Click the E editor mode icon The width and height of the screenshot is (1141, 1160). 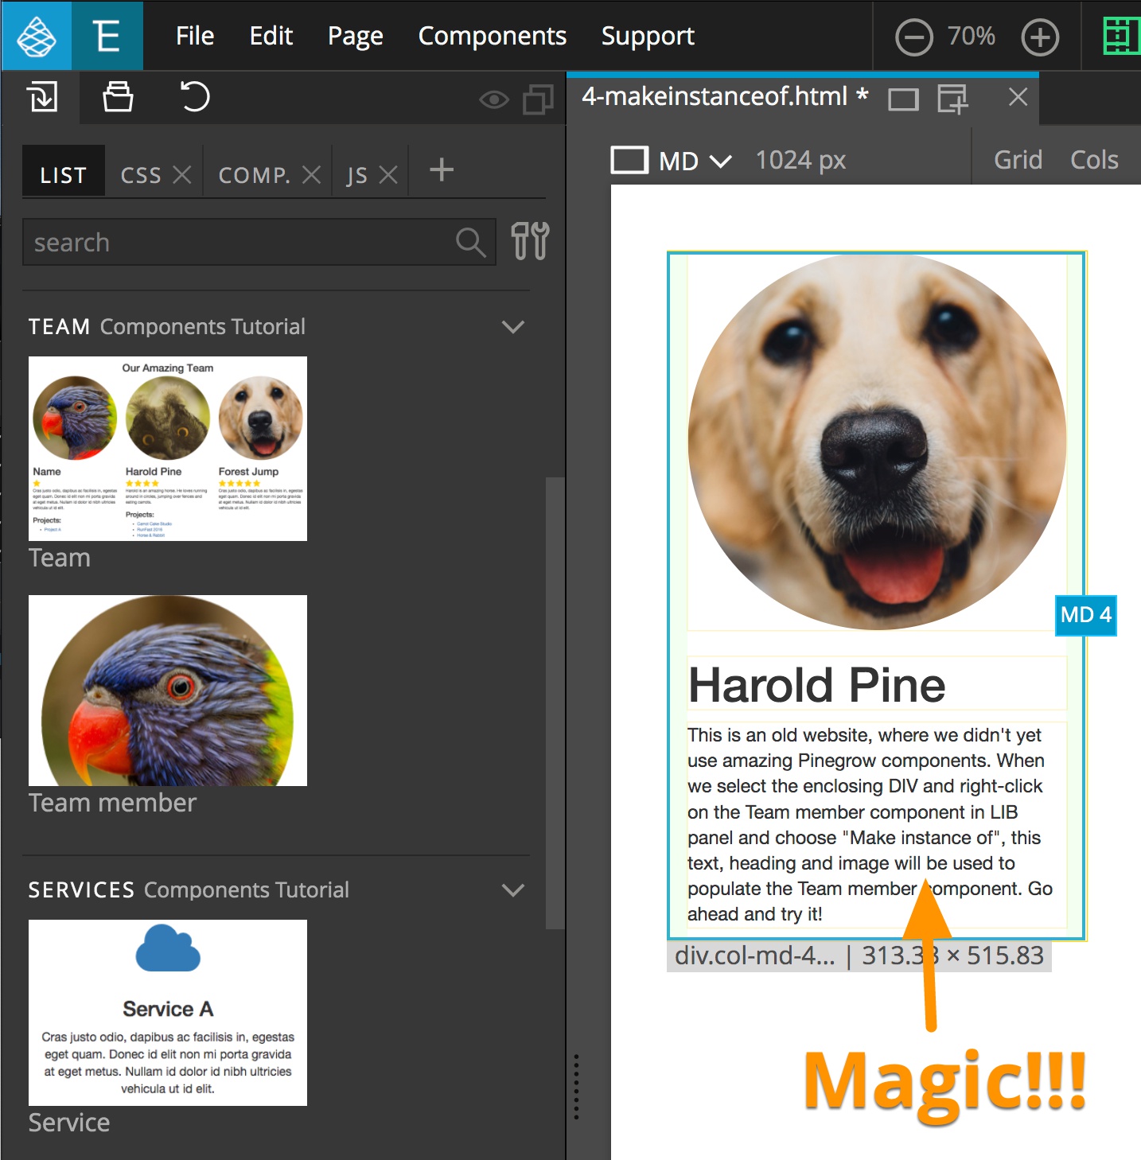coord(107,36)
